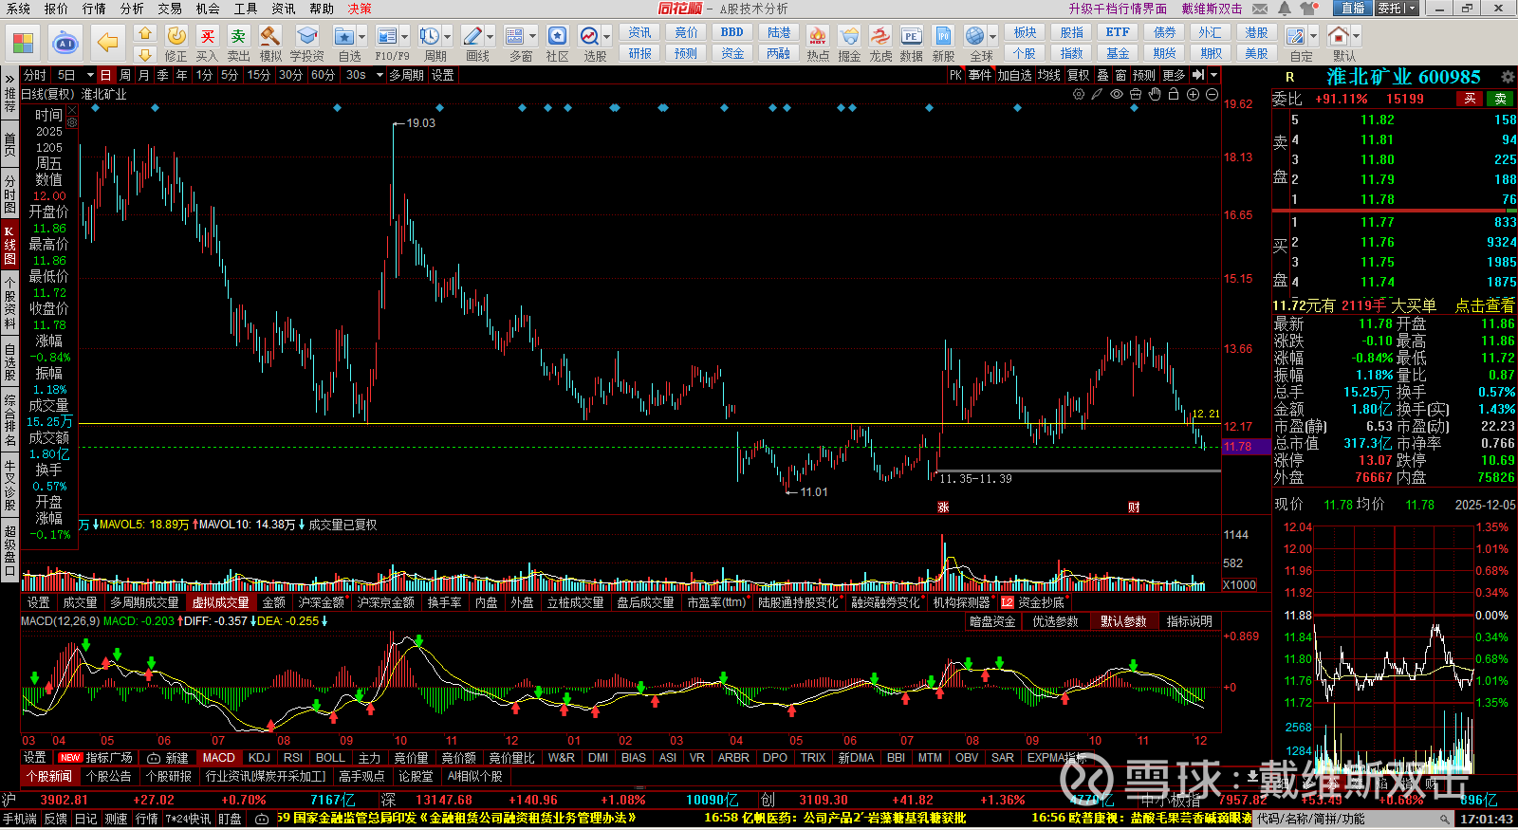1518x830 pixels.
Task: Click the red 买 button in order panel
Action: [1470, 99]
